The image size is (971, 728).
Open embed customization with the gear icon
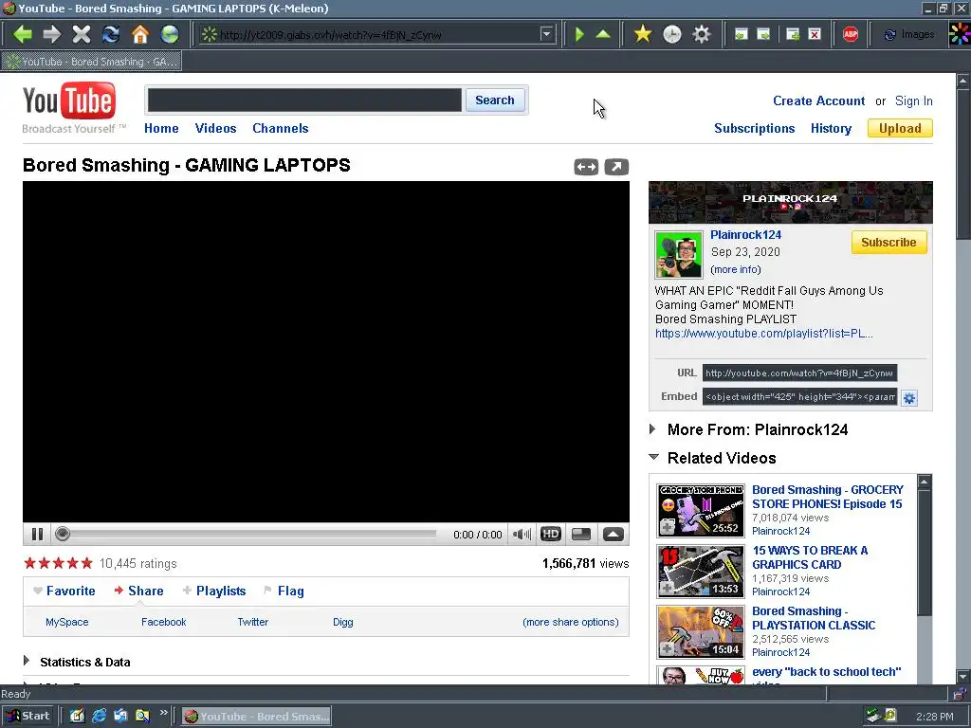908,398
